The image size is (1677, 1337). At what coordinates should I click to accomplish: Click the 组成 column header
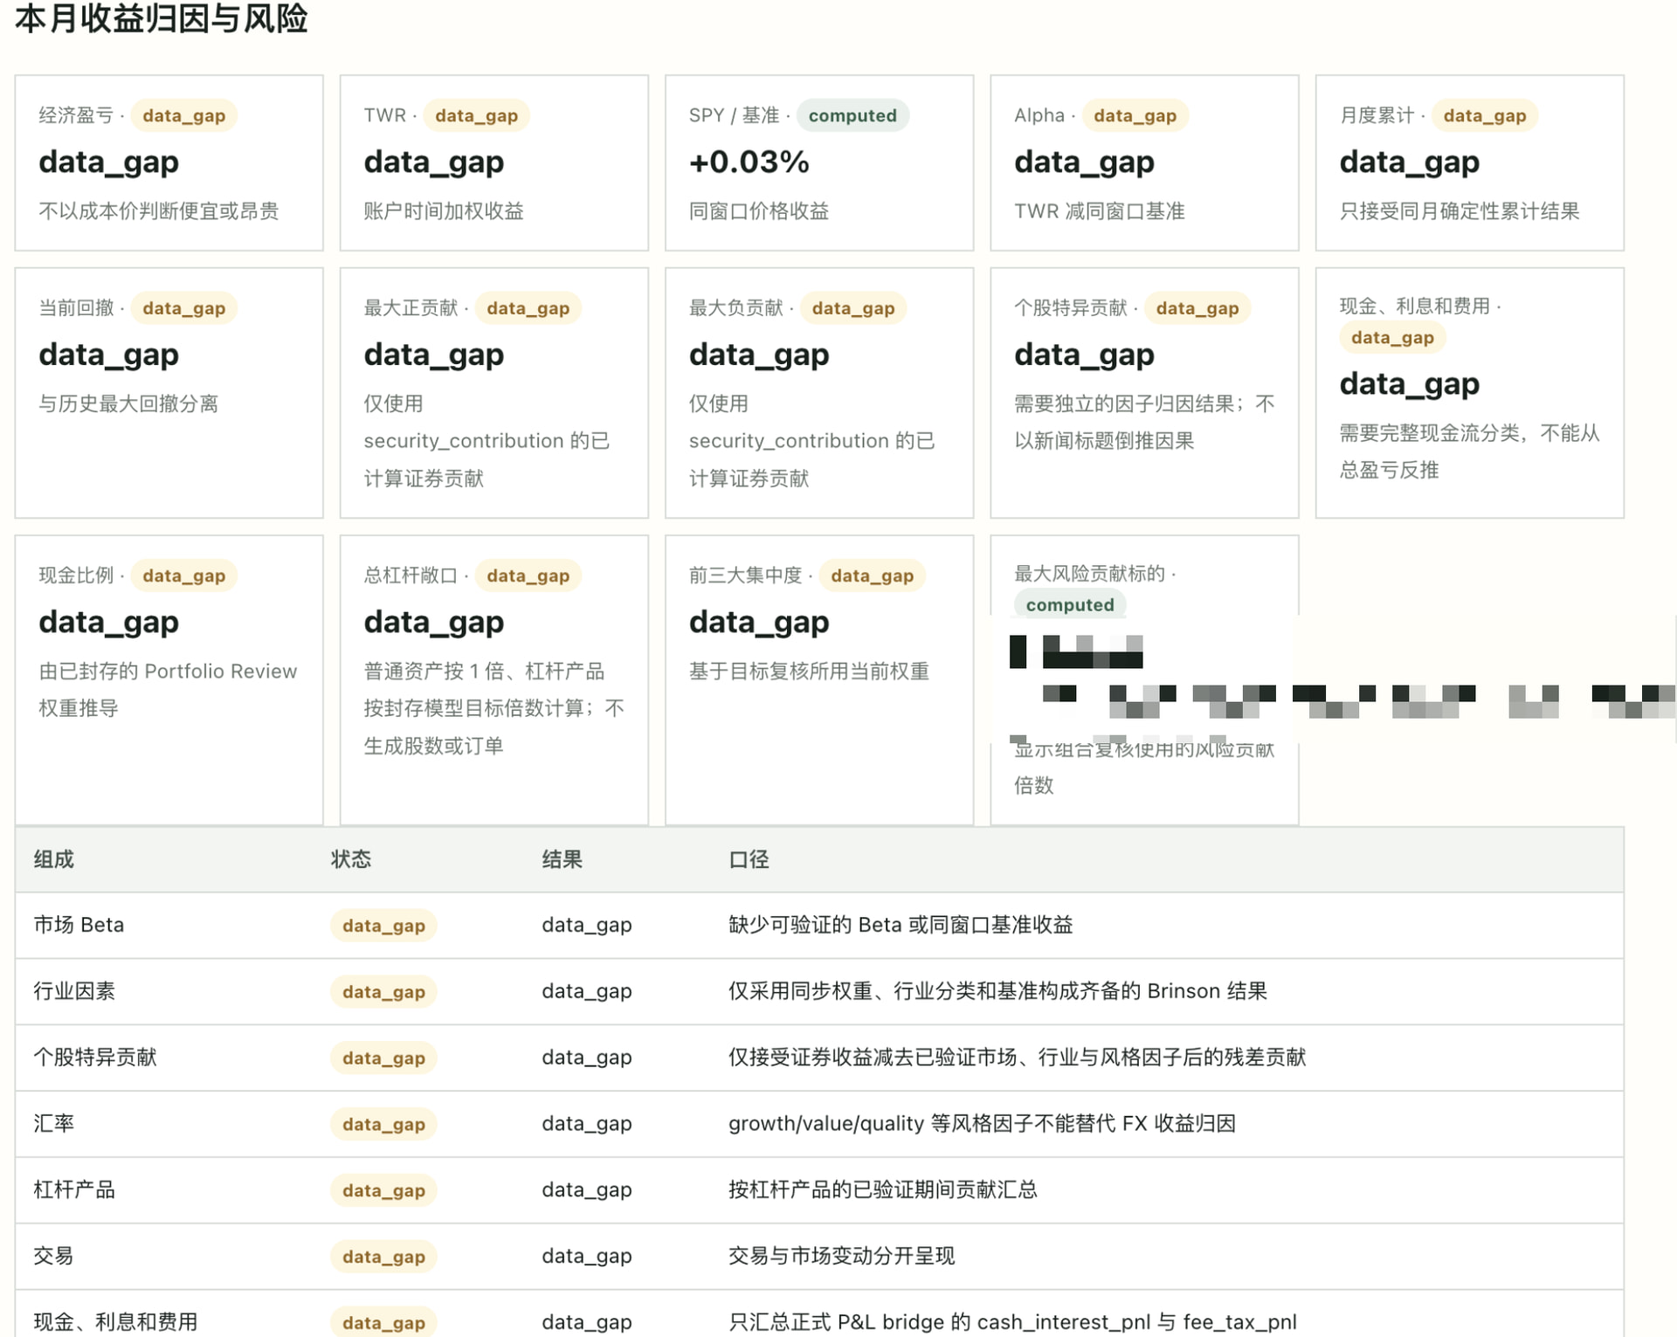tap(53, 859)
